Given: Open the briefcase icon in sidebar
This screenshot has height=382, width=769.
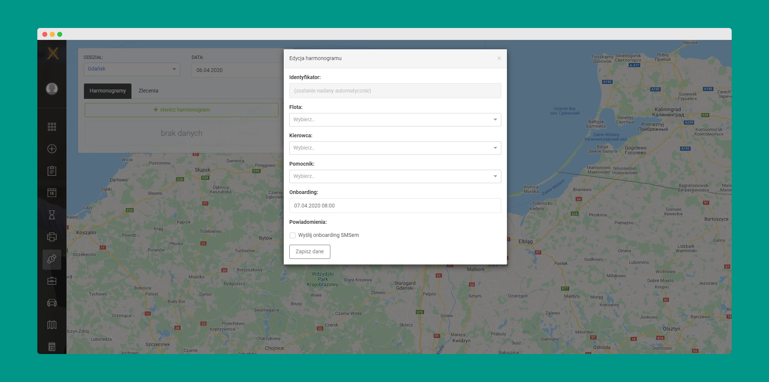Looking at the screenshot, I should tap(52, 281).
